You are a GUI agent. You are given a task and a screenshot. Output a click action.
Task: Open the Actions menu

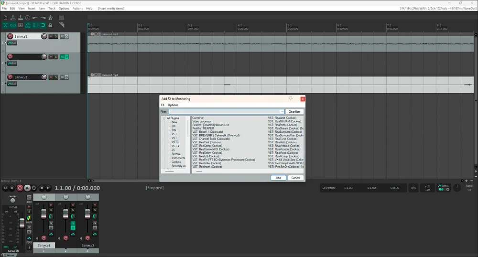pos(77,9)
